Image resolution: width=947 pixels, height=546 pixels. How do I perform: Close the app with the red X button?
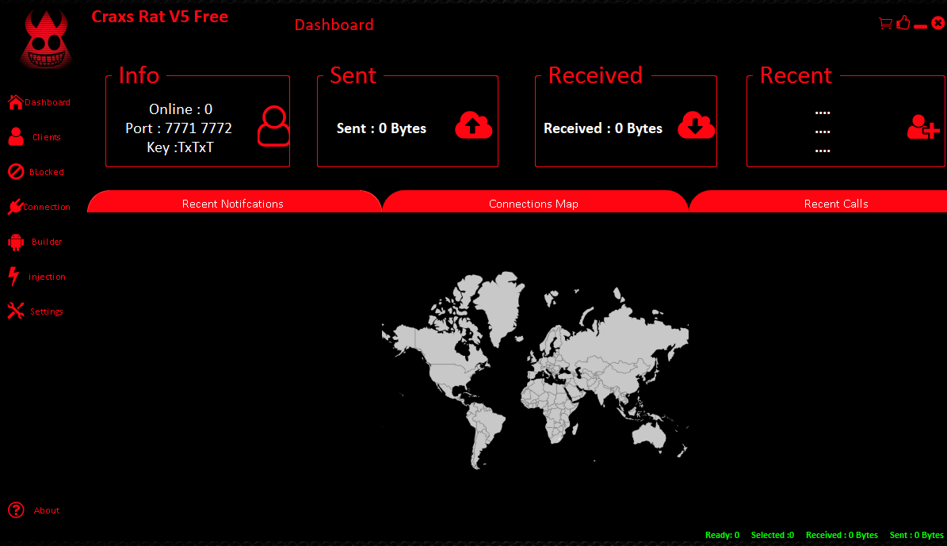click(938, 23)
